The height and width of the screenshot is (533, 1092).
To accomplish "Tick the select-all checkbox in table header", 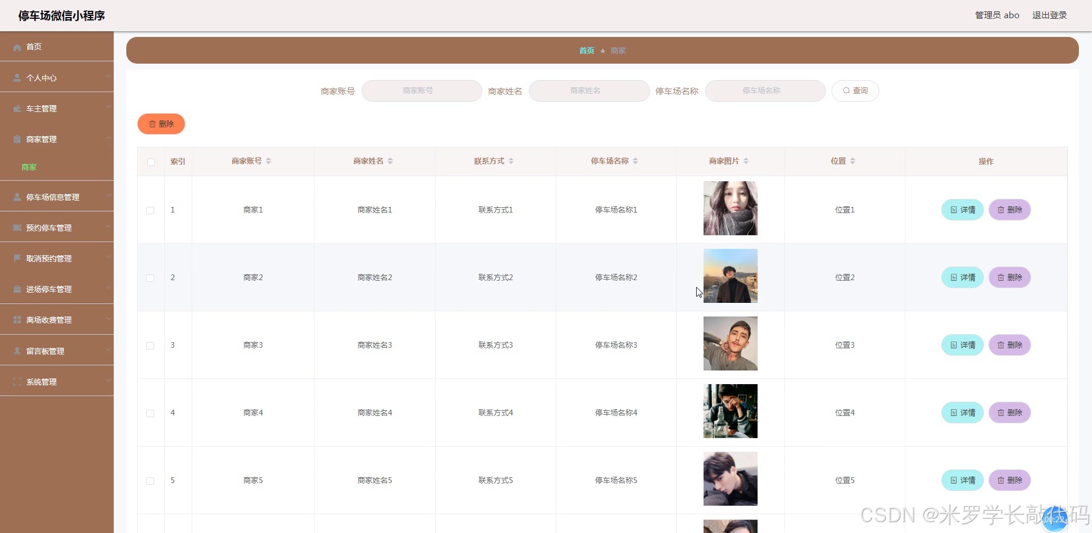I will (151, 162).
